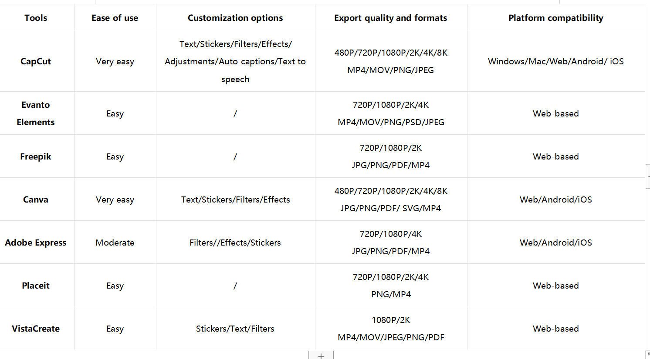Click the "Moderate" ease of use cell
This screenshot has width=650, height=359.
coord(115,243)
